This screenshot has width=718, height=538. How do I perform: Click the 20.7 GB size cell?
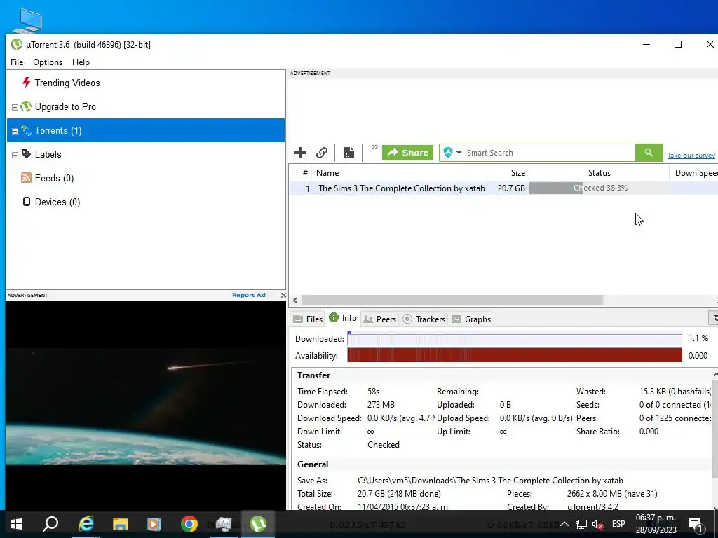point(511,188)
